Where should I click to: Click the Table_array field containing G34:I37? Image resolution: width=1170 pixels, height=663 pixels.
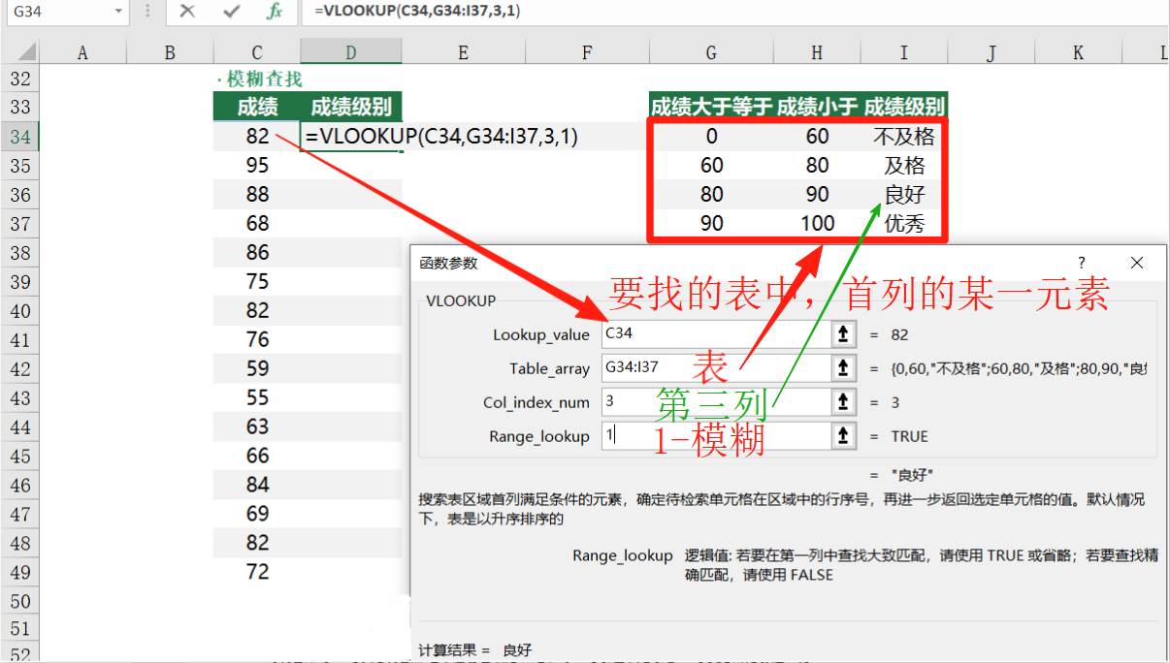coord(716,368)
